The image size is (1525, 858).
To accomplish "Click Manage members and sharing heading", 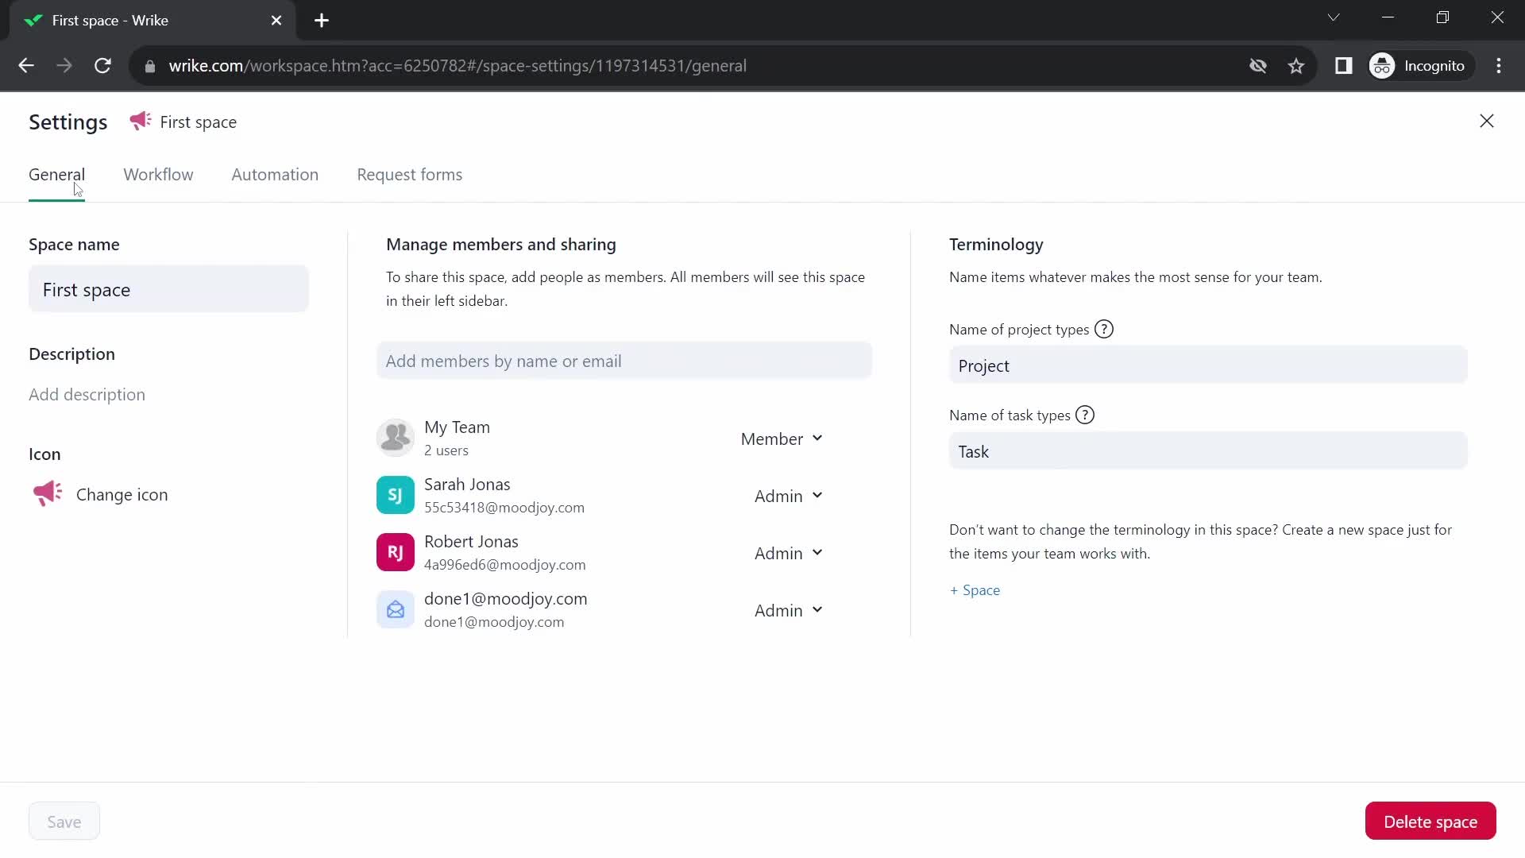I will [501, 245].
